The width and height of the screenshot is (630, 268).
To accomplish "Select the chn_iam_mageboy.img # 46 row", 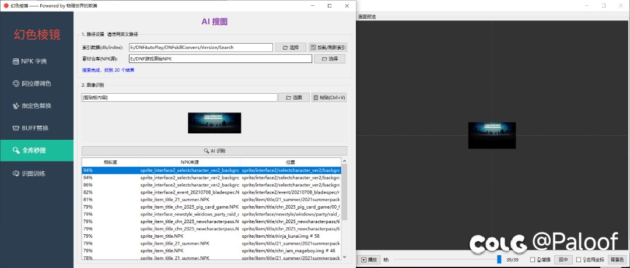I will 211,251.
